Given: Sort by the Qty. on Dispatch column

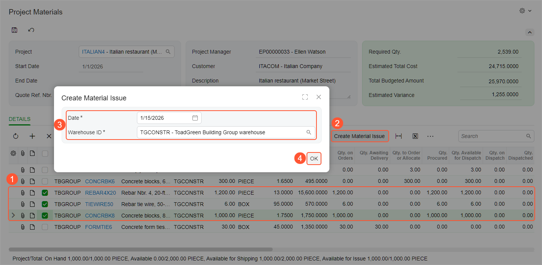Looking at the screenshot, I should 495,156.
